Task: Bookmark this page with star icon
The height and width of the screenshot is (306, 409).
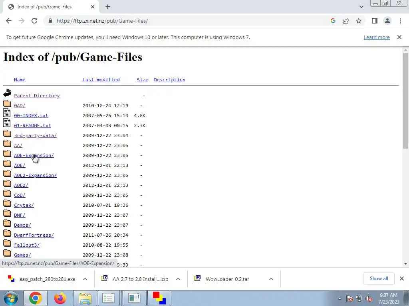Action: click(359, 21)
